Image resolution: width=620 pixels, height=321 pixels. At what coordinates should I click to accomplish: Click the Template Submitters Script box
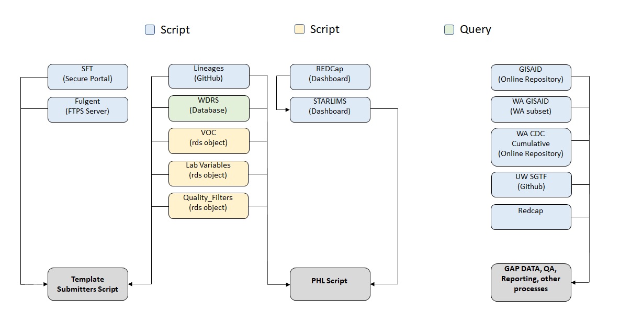(87, 284)
